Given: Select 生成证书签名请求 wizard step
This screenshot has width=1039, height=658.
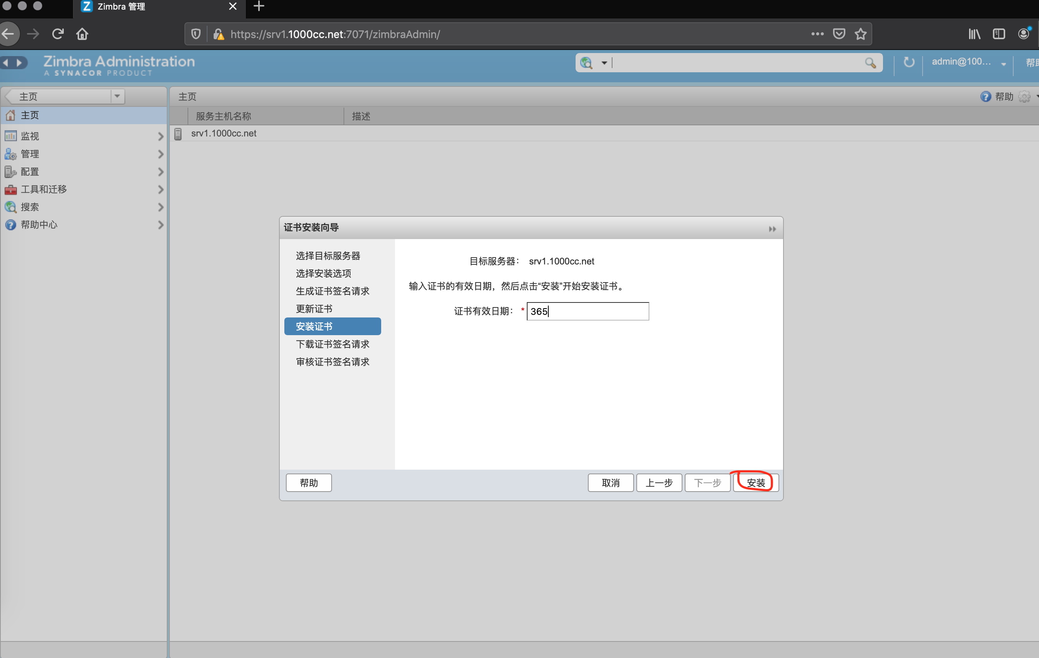Looking at the screenshot, I should [332, 291].
